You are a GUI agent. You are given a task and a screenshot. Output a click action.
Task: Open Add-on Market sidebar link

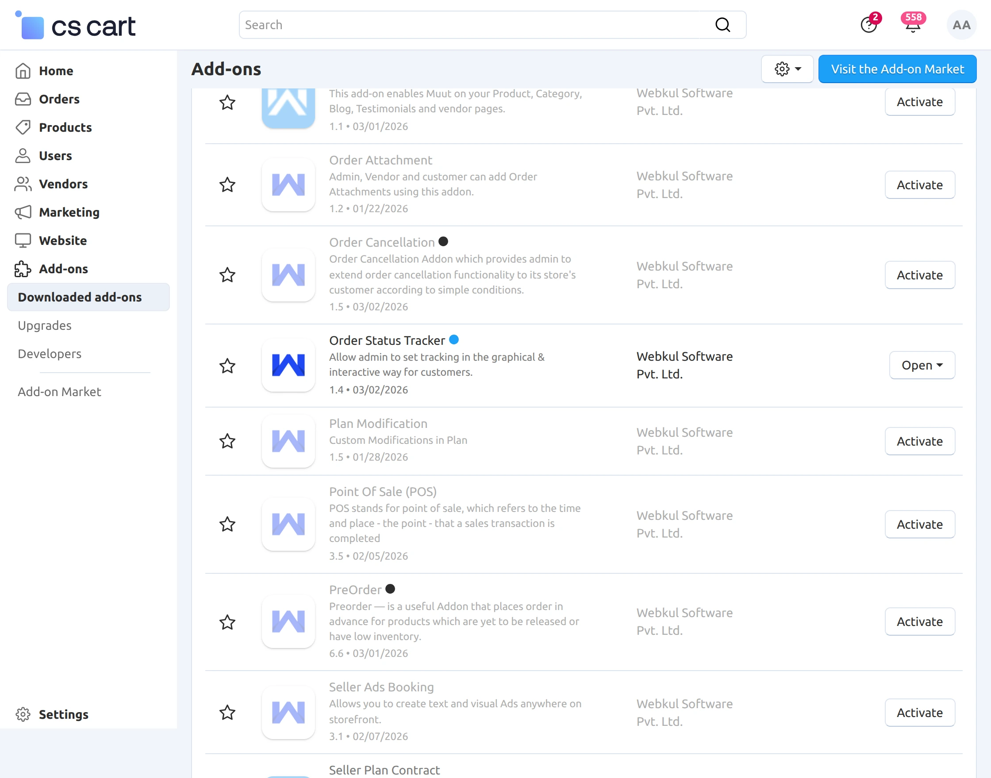pos(59,391)
